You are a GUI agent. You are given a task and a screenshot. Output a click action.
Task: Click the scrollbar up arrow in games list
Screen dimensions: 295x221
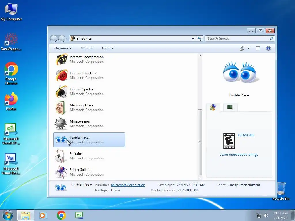(x=200, y=56)
